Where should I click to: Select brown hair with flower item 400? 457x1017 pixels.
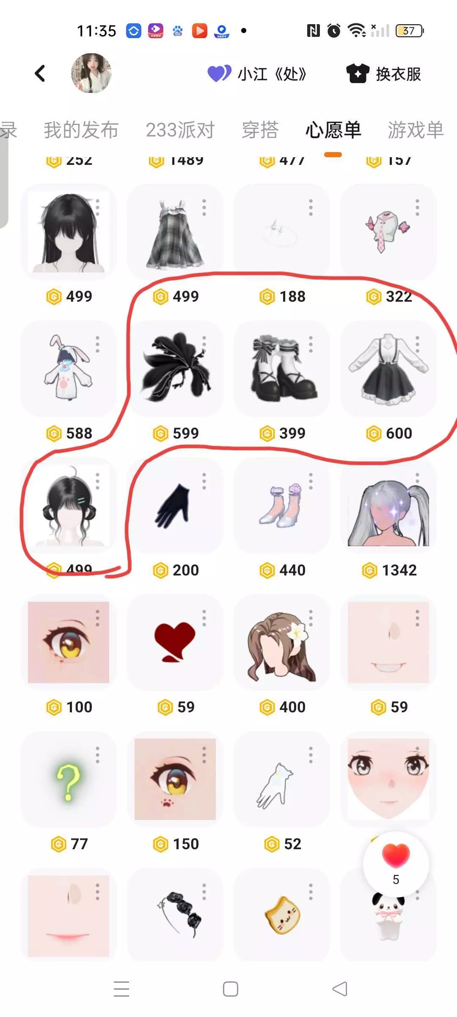(282, 642)
